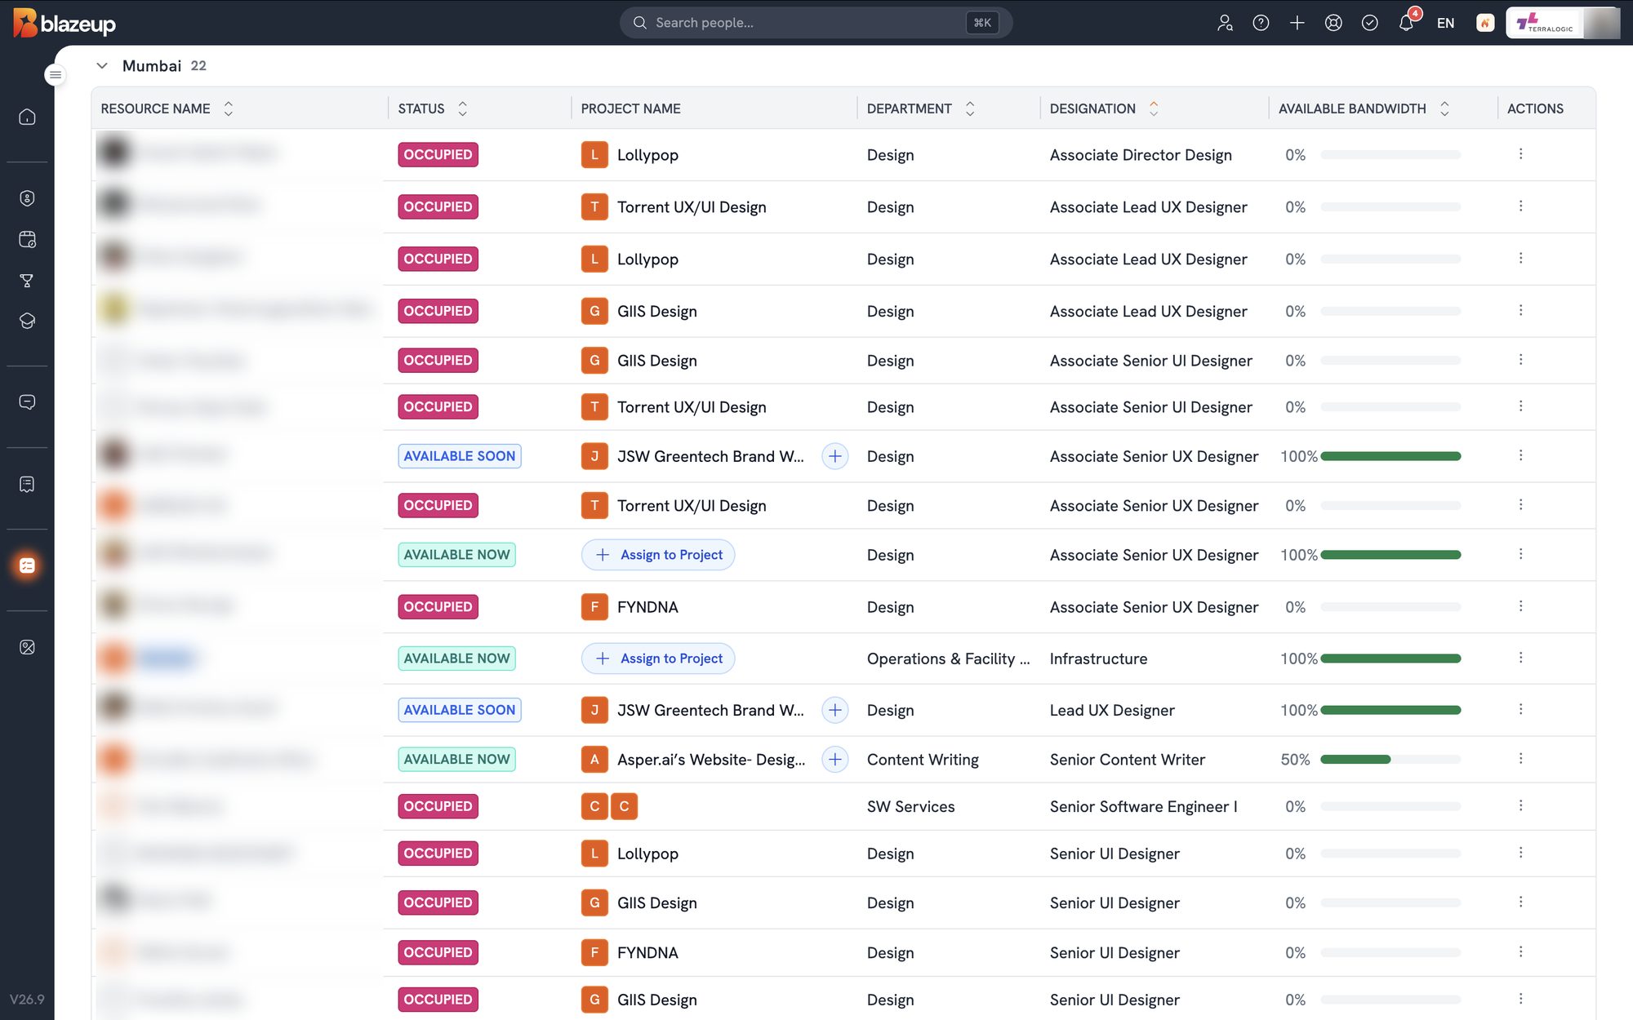Click the 50% bandwidth bar of Senior Content Writer
The height and width of the screenshot is (1020, 1633).
[1390, 760]
